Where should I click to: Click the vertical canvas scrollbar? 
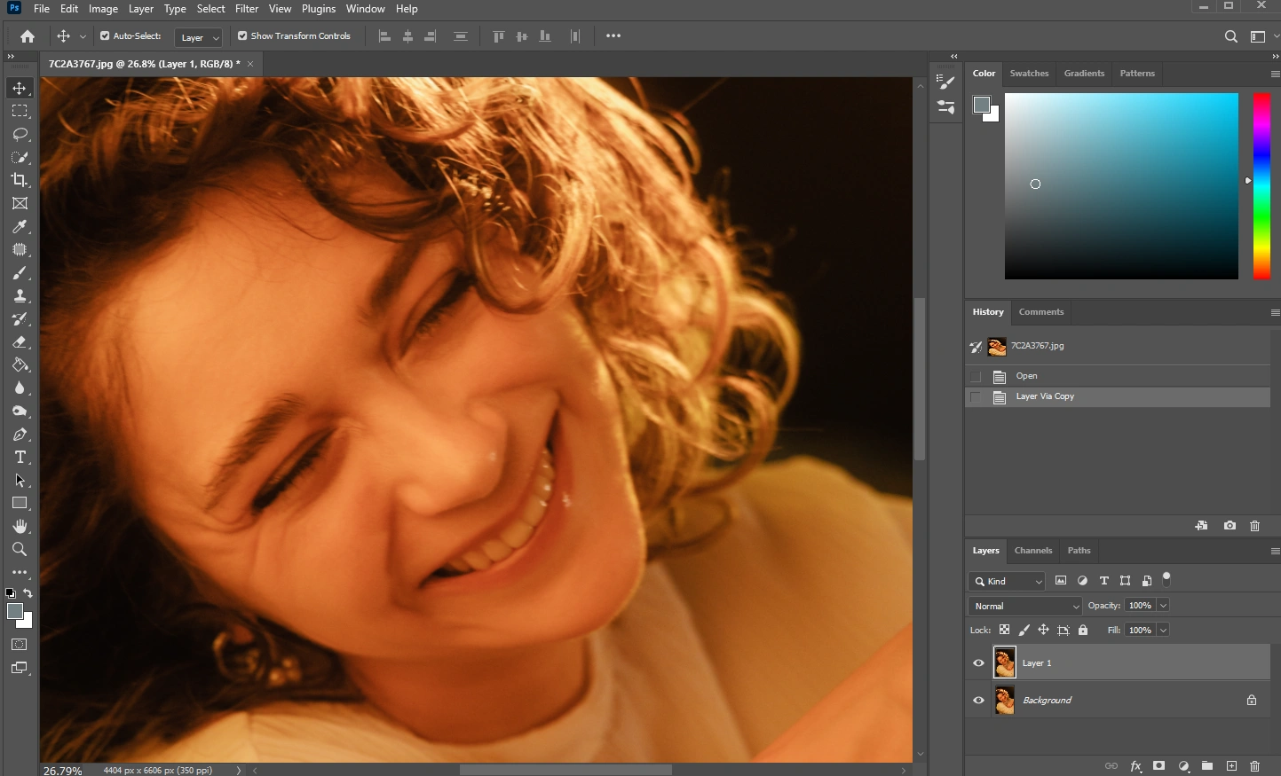pyautogui.click(x=920, y=379)
